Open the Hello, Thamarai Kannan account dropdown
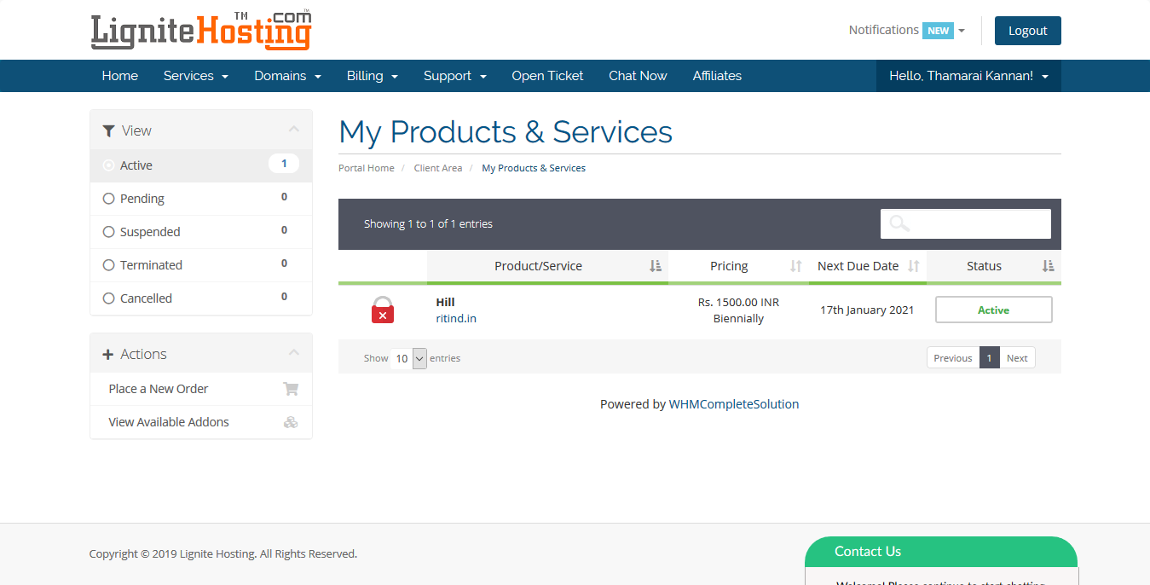The image size is (1150, 585). (968, 76)
